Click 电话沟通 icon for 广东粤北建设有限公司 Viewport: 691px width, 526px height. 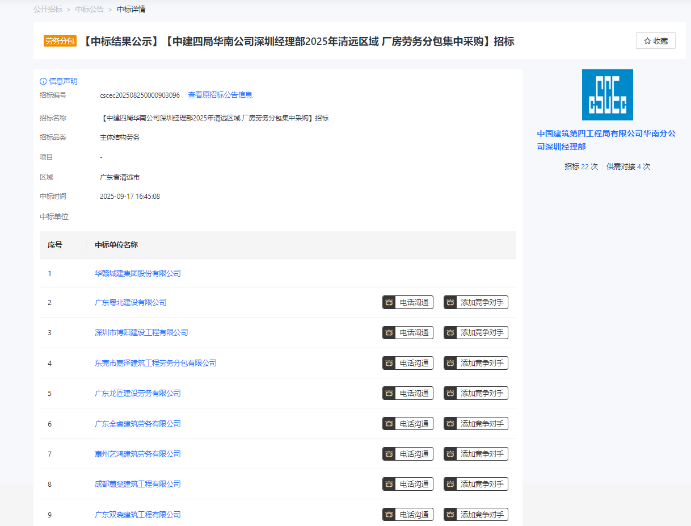tap(389, 302)
